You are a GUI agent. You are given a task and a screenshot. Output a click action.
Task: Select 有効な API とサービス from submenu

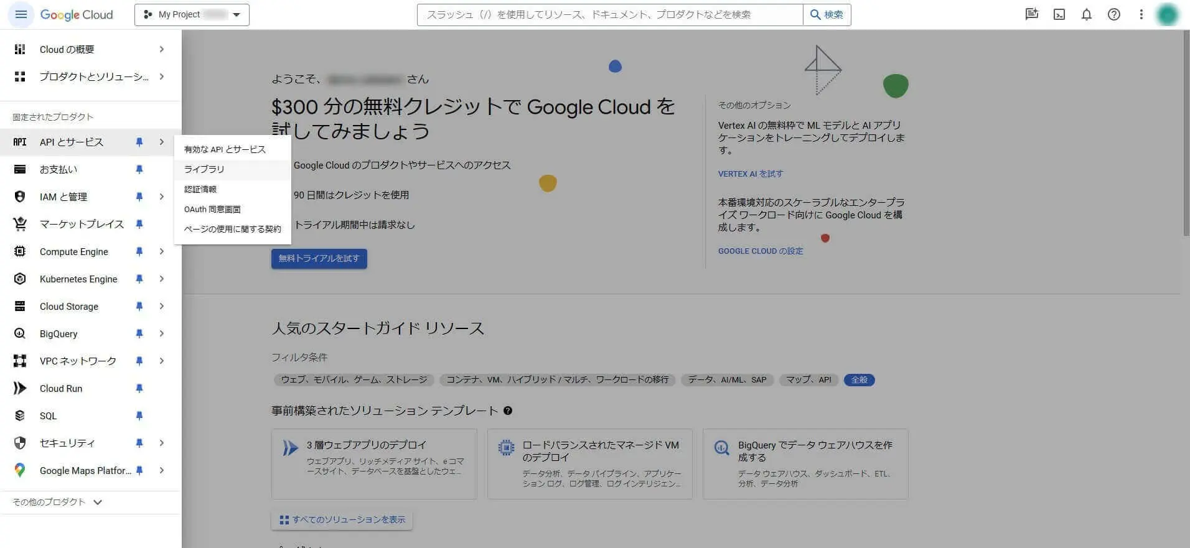(233, 149)
